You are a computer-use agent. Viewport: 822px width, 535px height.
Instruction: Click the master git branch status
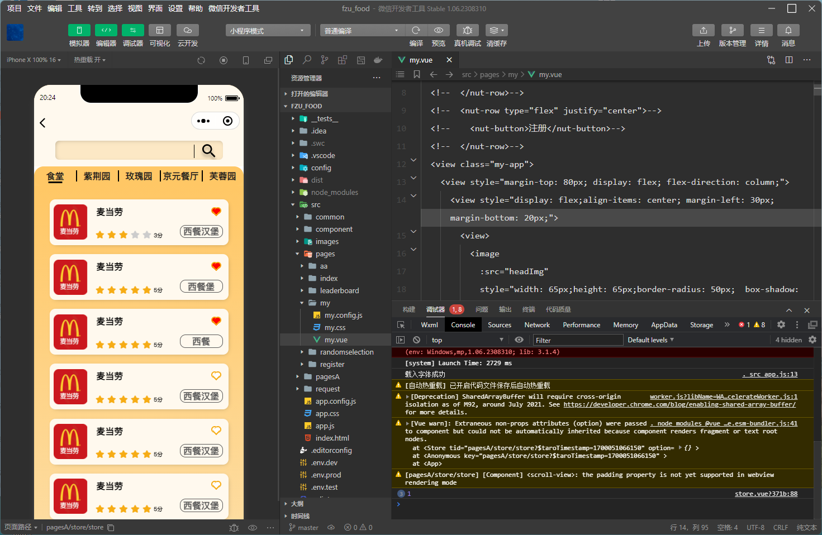coord(304,528)
